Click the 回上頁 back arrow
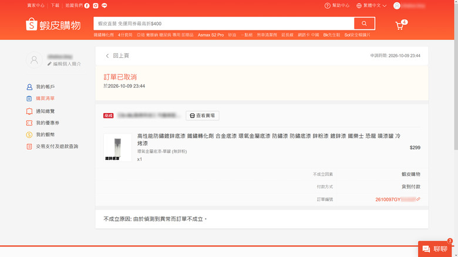 tap(107, 56)
